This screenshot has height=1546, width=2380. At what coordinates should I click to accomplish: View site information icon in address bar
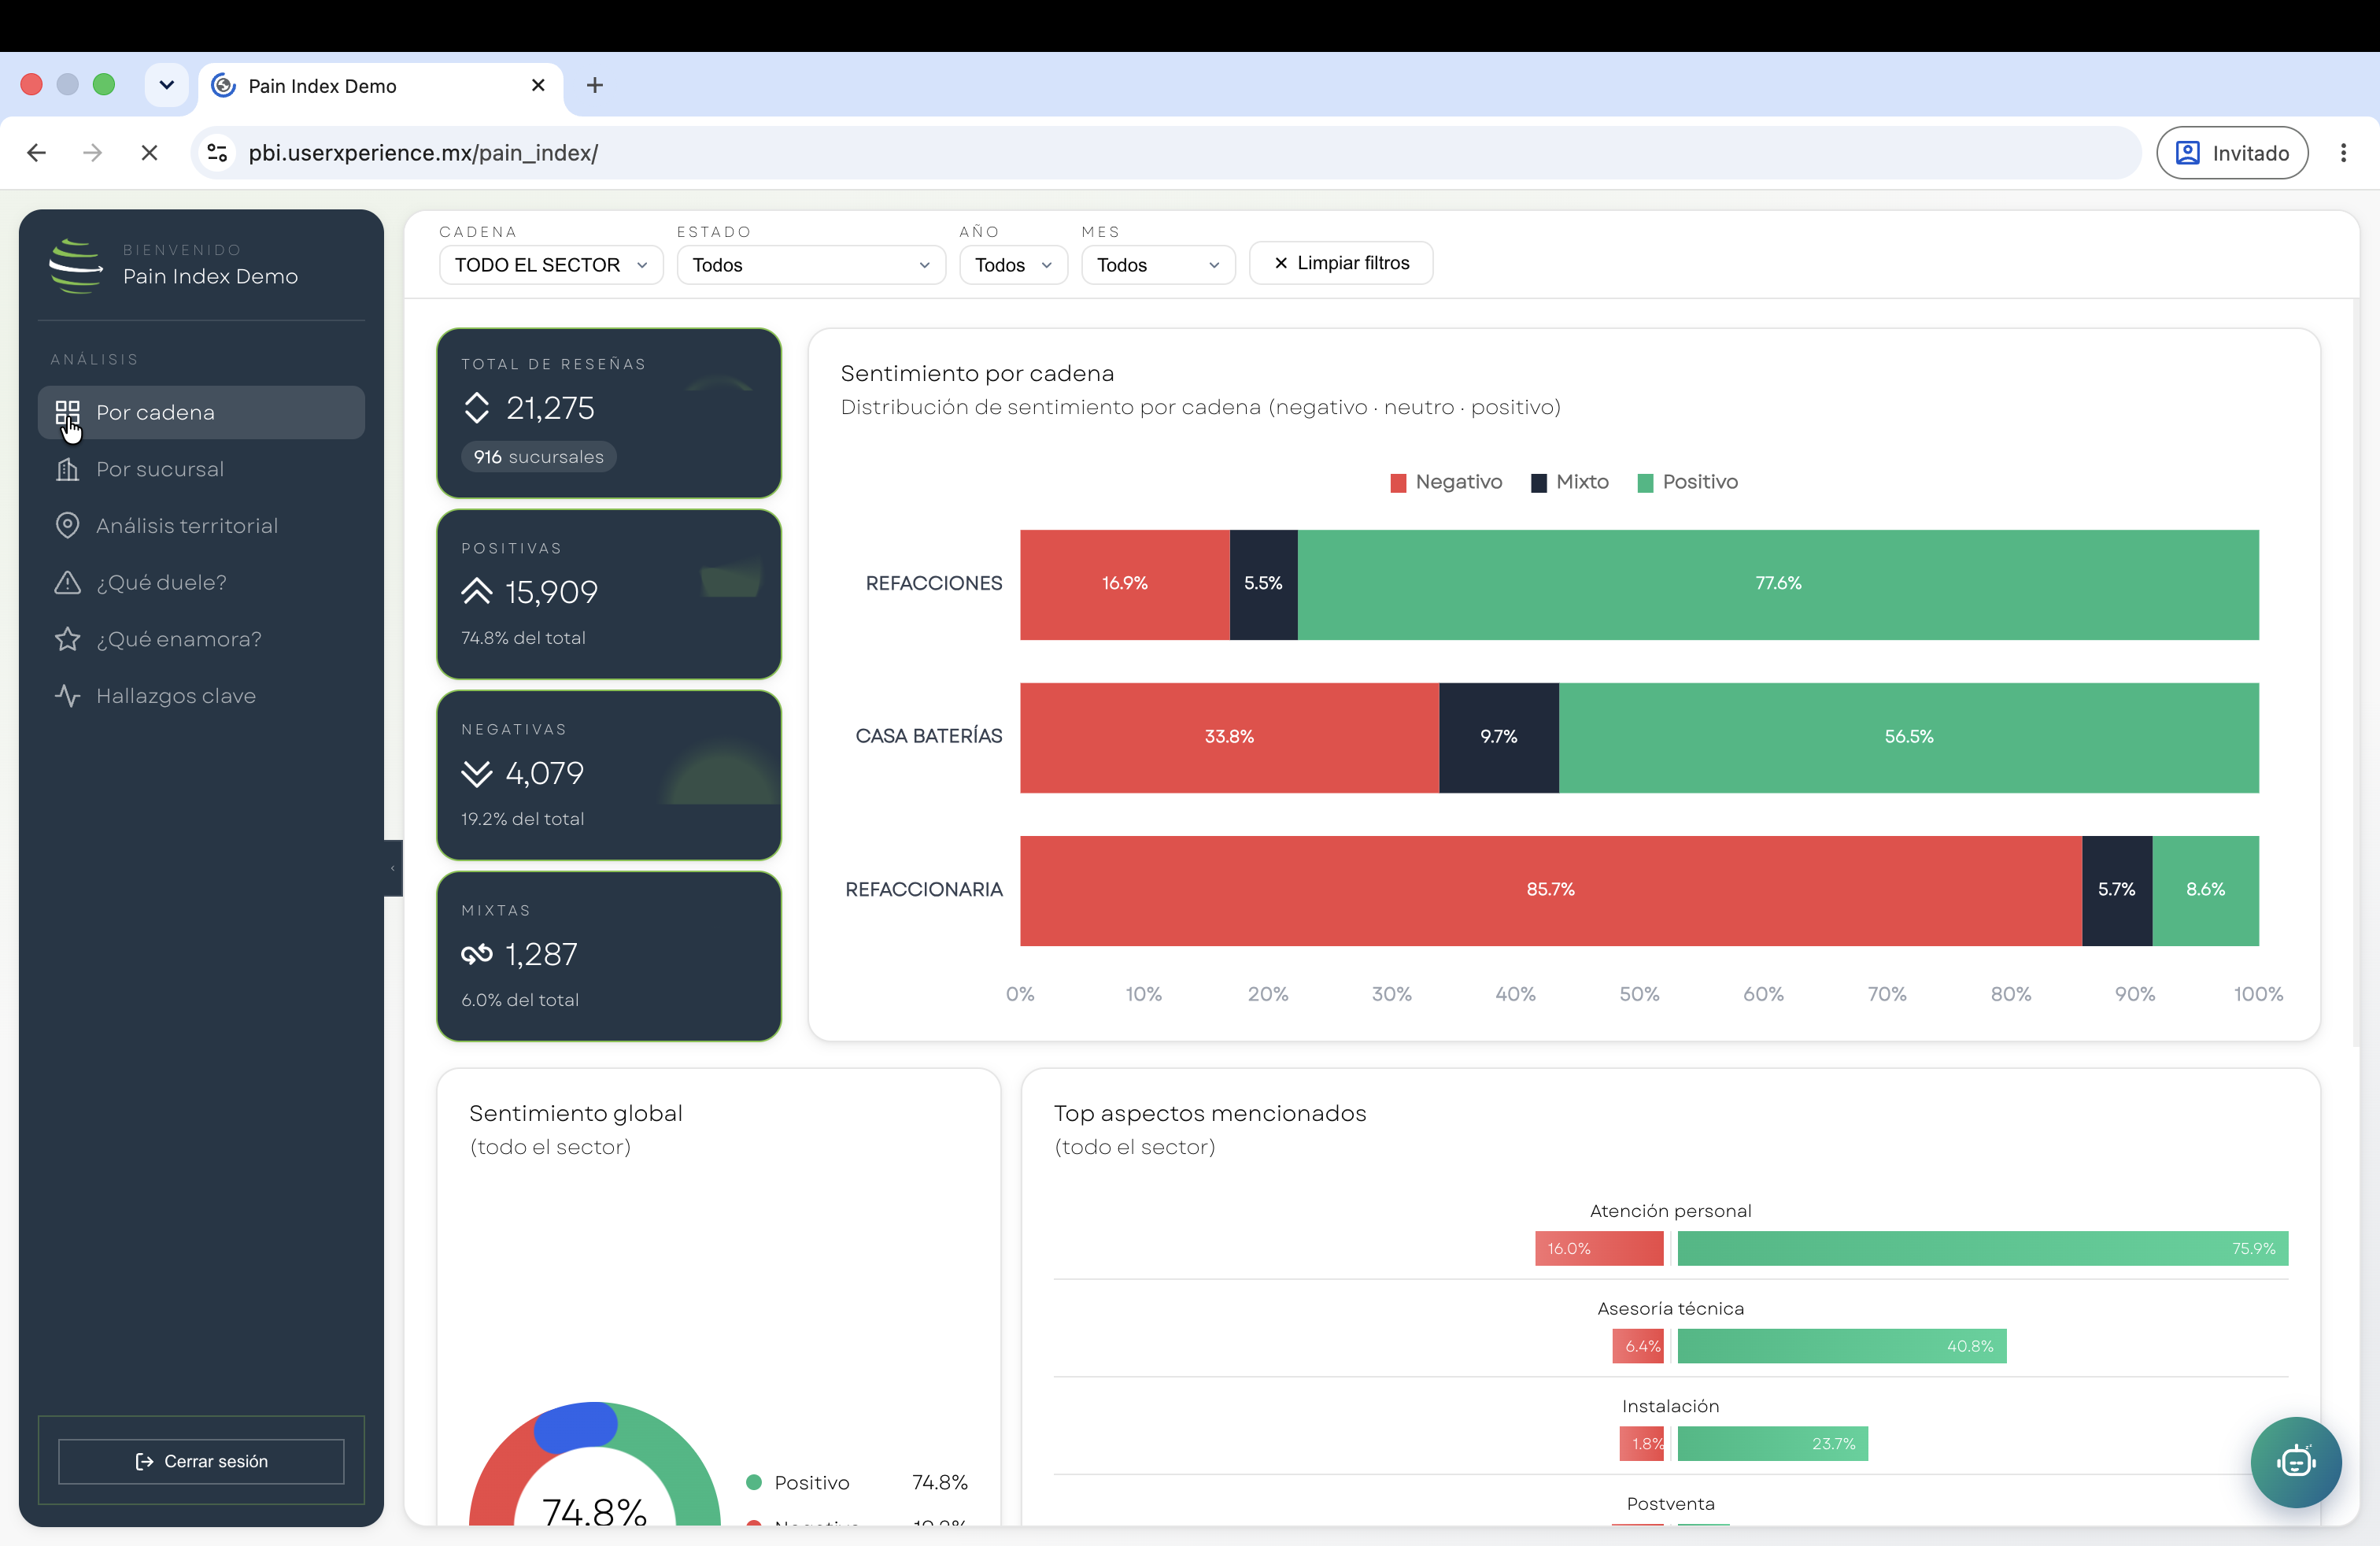click(217, 153)
